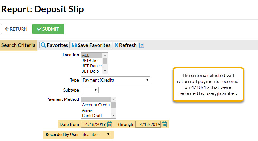Choose Account Credit payment method

coord(96,105)
